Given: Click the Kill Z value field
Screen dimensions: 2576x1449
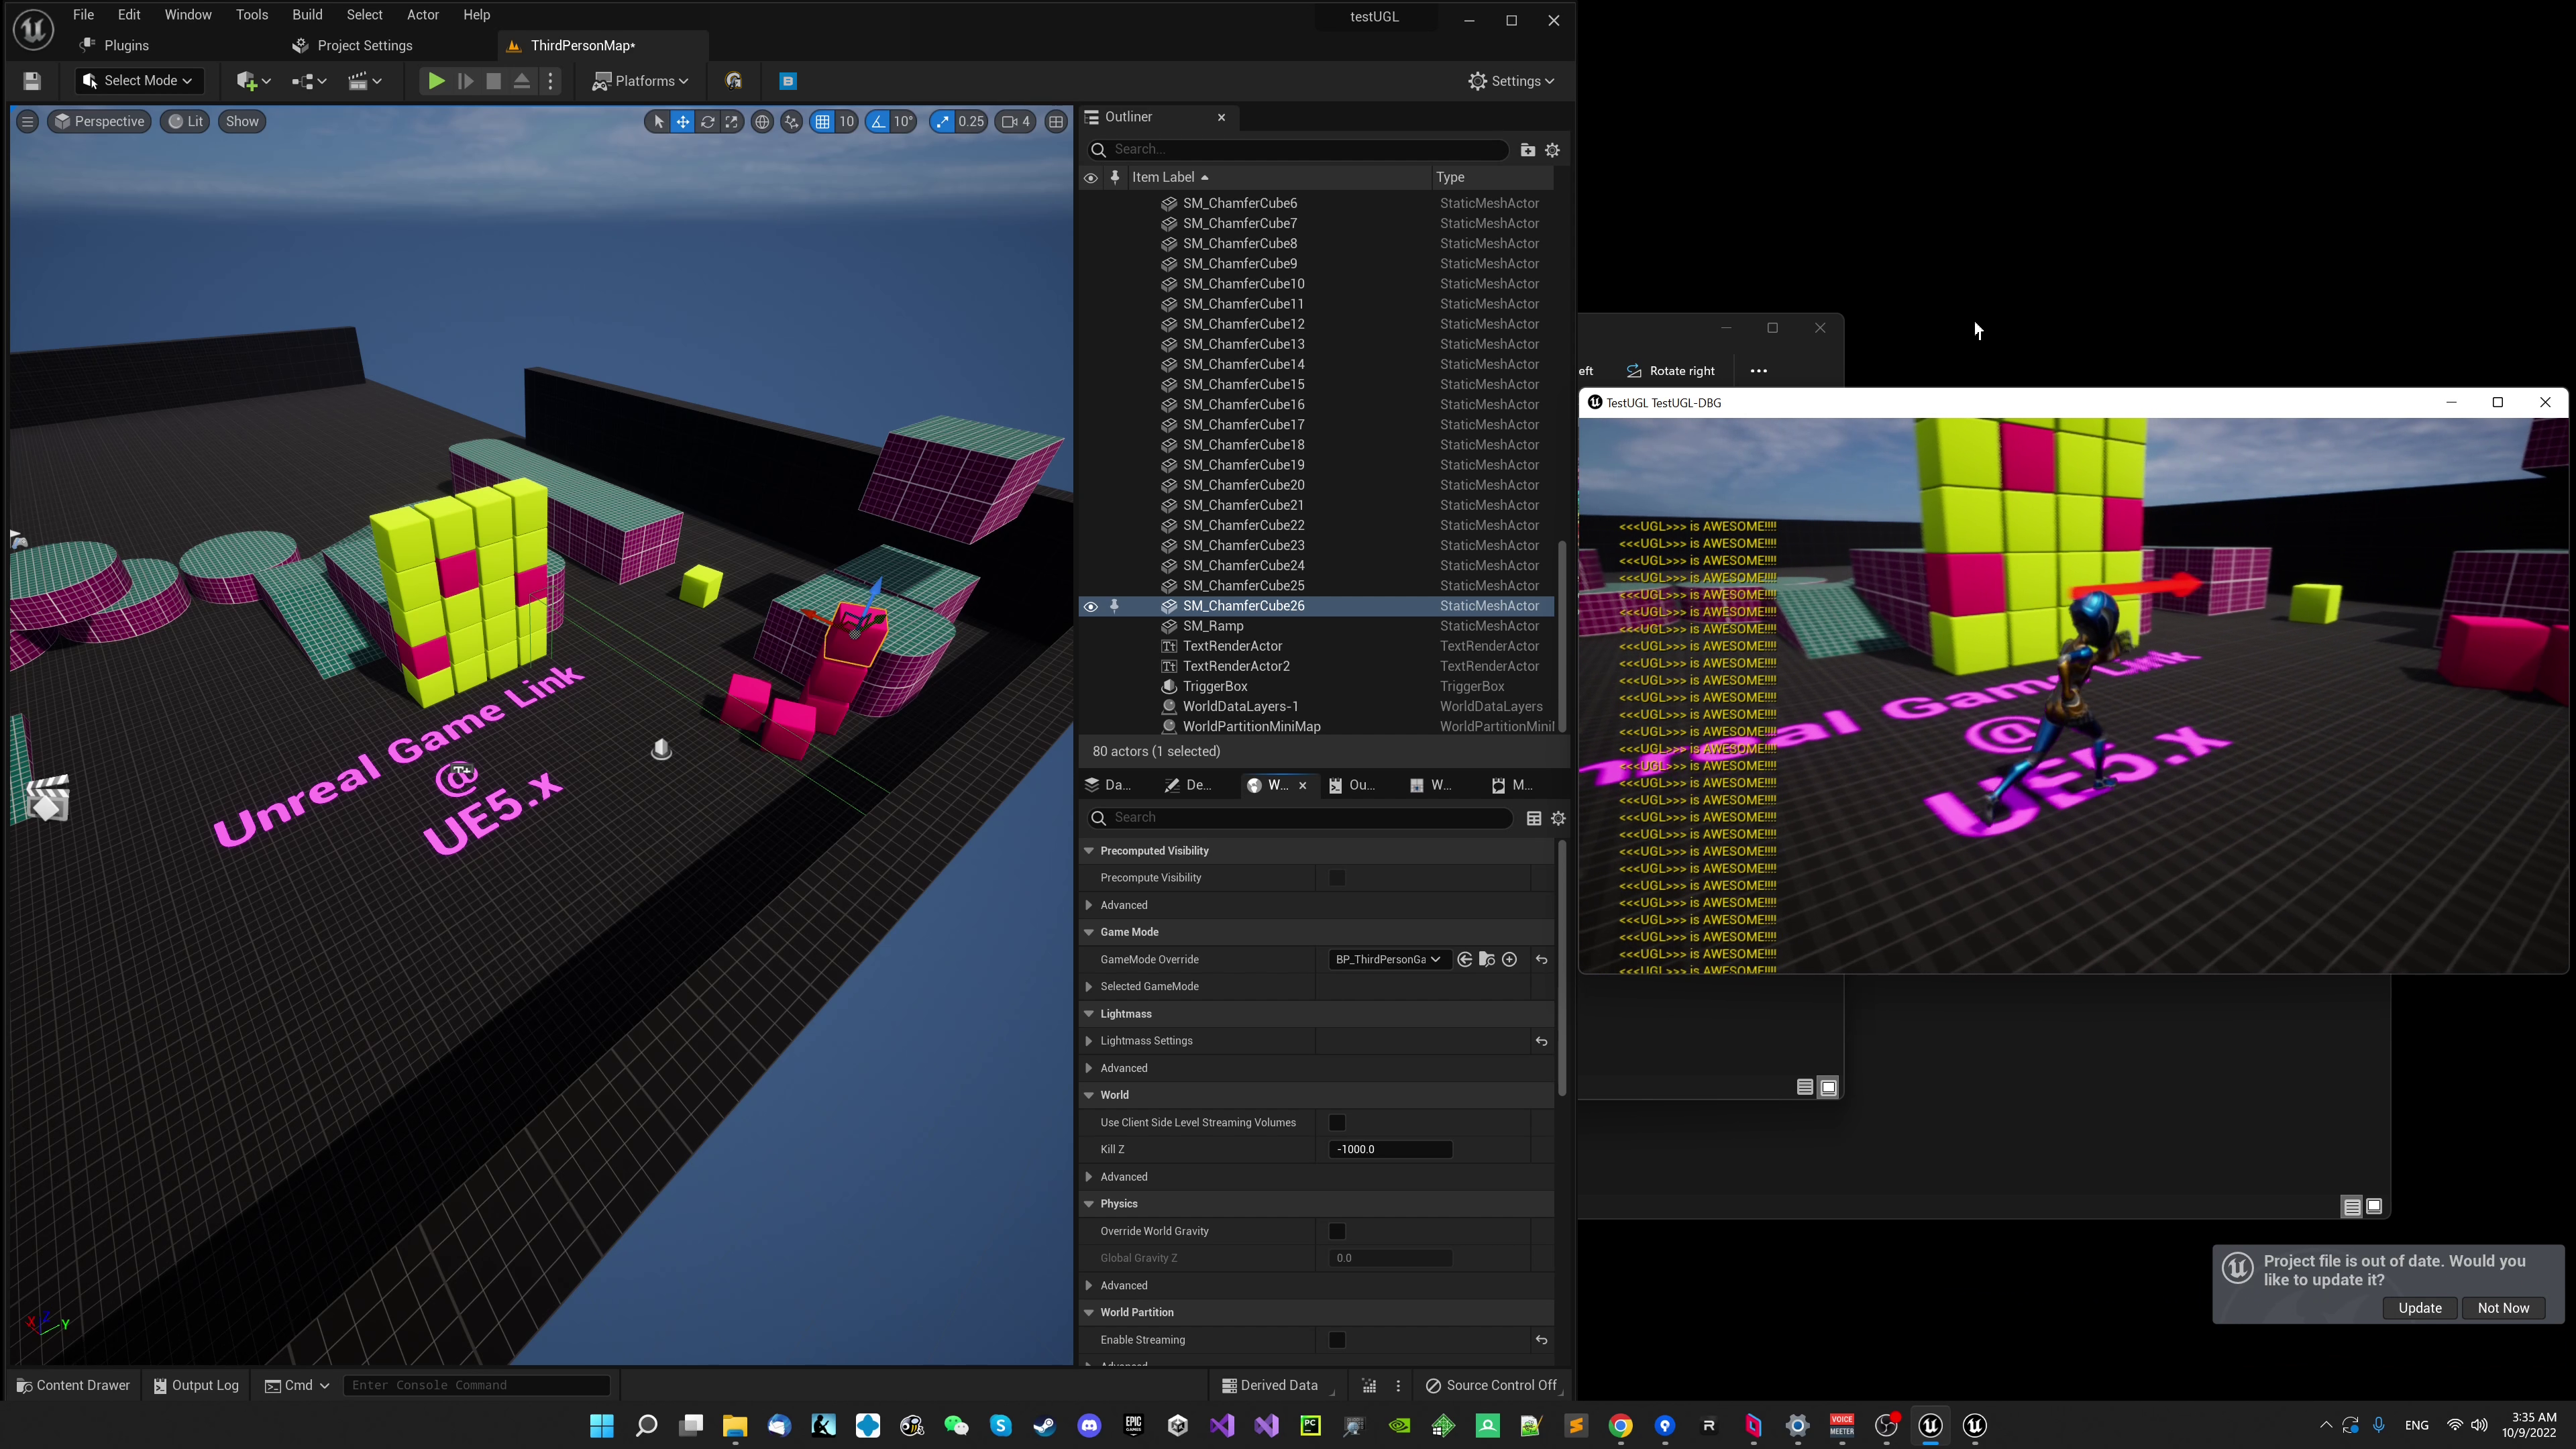Looking at the screenshot, I should point(1390,1150).
